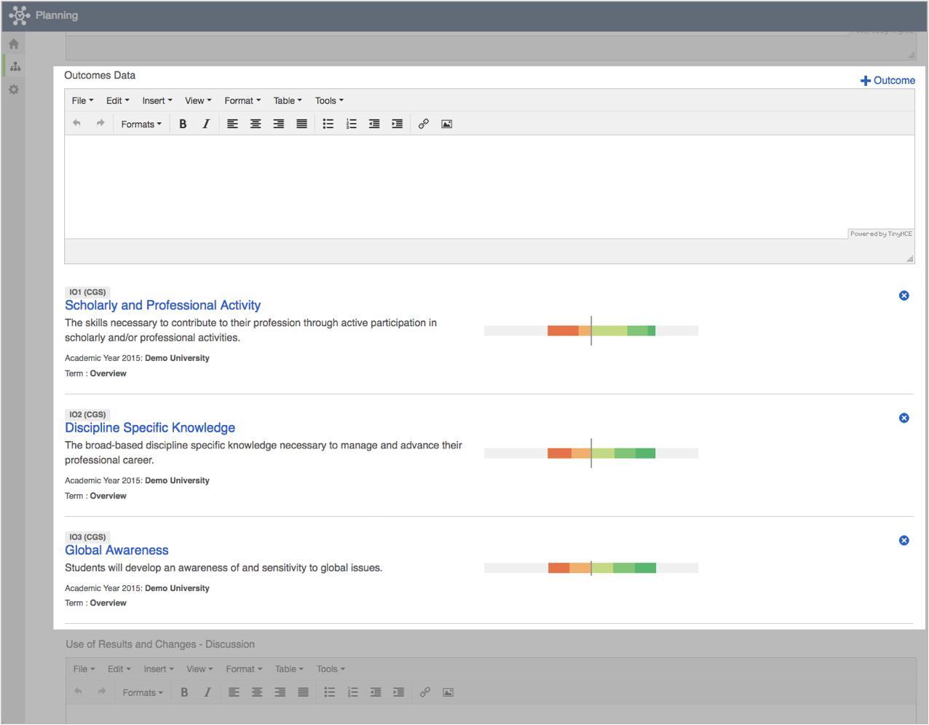Image resolution: width=929 pixels, height=725 pixels.
Task: Click the Powered by TinyMCE link
Action: point(881,234)
